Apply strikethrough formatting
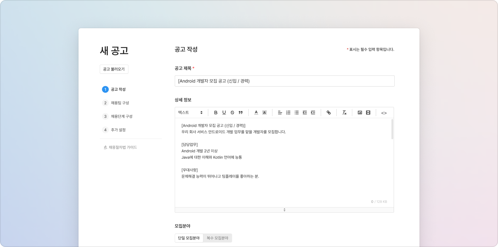This screenshot has height=247, width=498. click(232, 113)
